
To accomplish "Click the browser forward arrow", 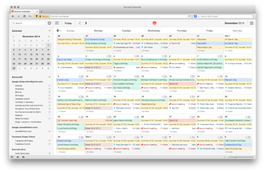I will click(19, 16).
